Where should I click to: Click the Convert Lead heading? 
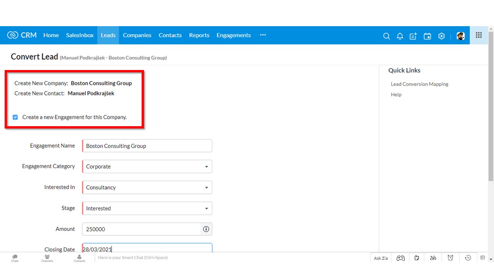[x=34, y=57]
